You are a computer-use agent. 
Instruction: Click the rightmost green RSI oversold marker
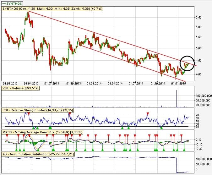162,128
